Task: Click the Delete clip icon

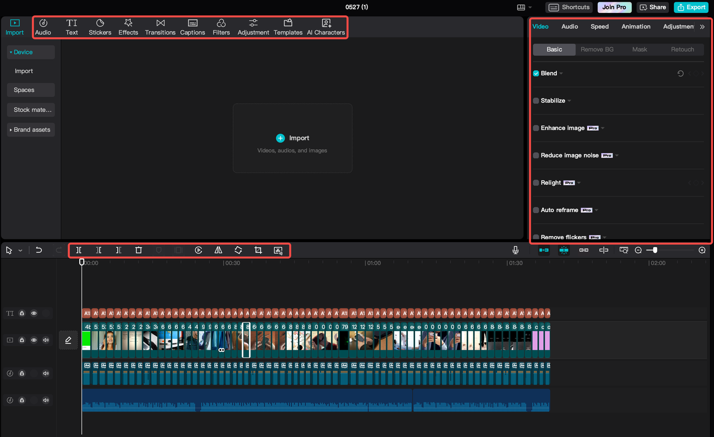Action: (138, 250)
